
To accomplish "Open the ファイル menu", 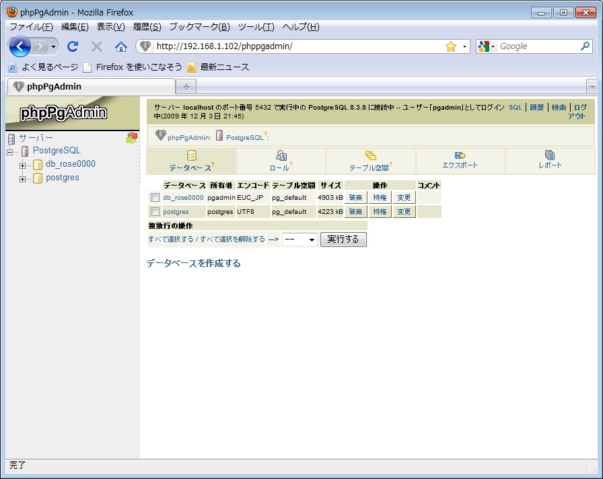I will [31, 27].
